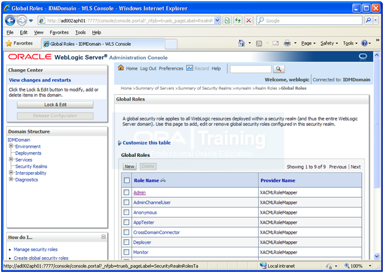Open the Tools menu in menu bar
Image resolution: width=384 pixels, height=273 pixels.
[x=80, y=32]
